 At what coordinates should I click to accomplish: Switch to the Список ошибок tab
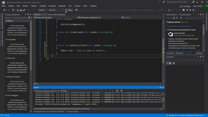tap(72, 111)
